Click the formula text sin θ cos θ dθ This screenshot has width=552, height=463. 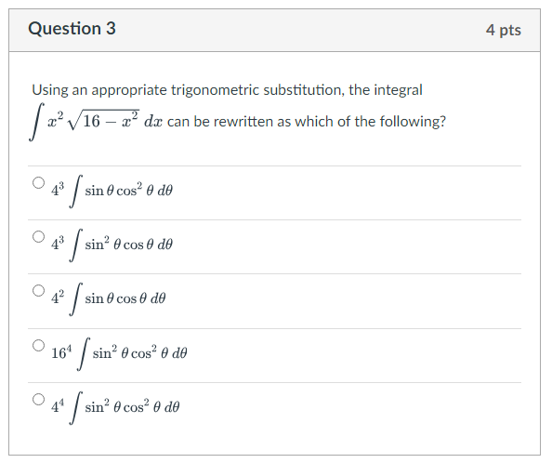pyautogui.click(x=125, y=298)
